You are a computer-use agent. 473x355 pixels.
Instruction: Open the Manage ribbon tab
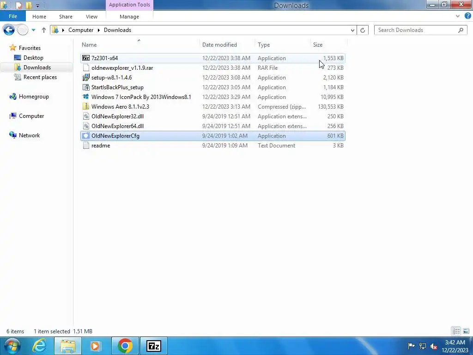[x=129, y=17]
